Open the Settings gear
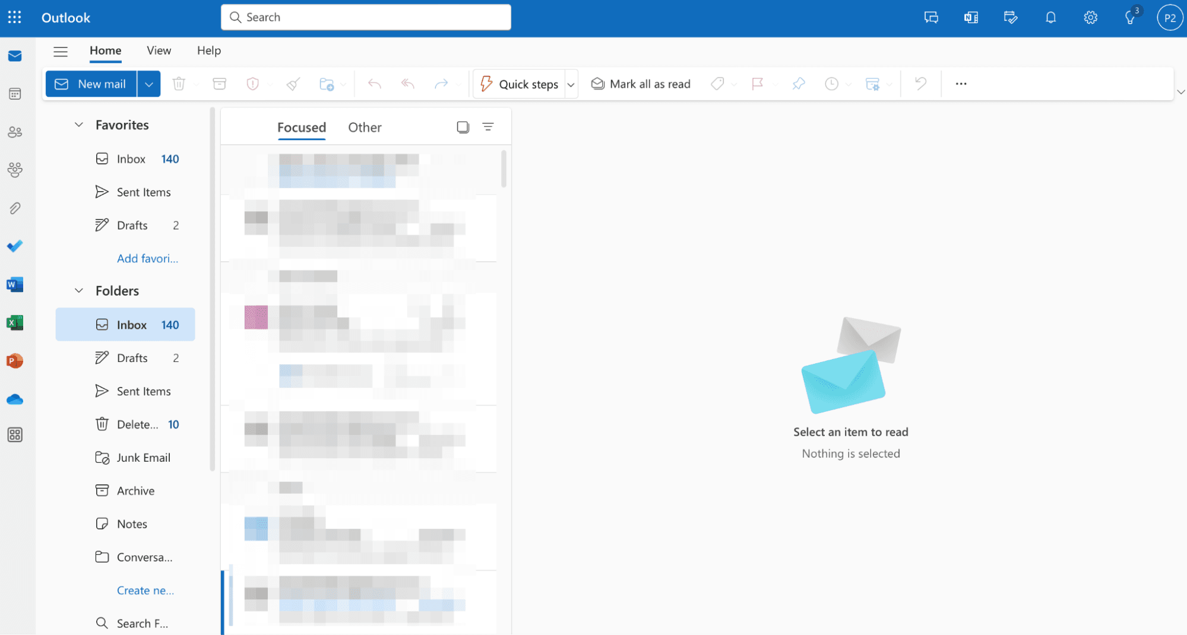The height and width of the screenshot is (635, 1187). point(1091,17)
